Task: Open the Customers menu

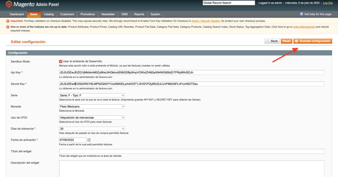Action: [67, 14]
